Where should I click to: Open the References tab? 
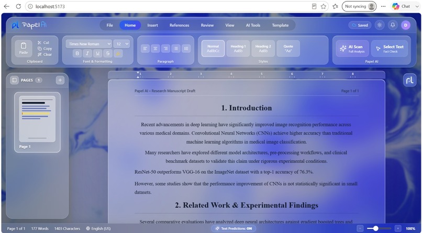point(179,25)
